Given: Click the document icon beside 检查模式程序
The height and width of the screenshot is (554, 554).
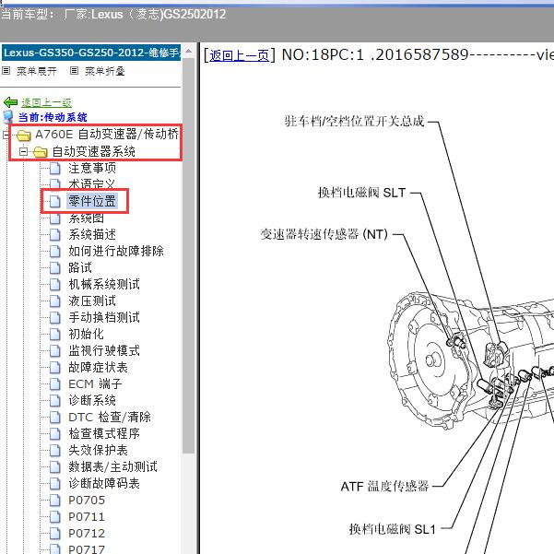Looking at the screenshot, I should click(x=55, y=434).
